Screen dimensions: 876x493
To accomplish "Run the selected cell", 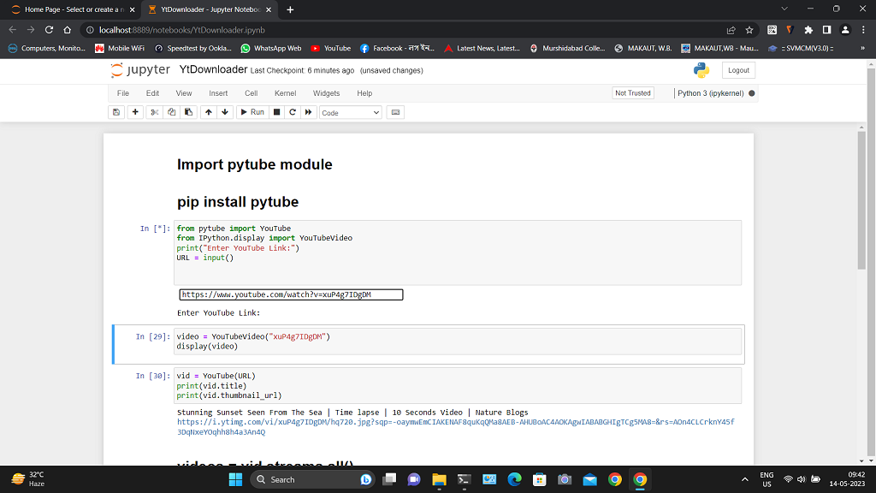I will coord(252,112).
